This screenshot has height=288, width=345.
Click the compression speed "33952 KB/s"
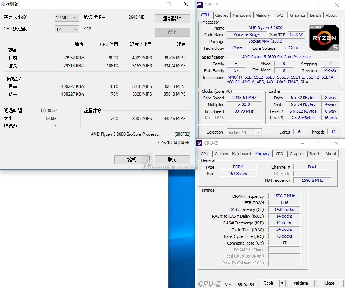pyautogui.click(x=74, y=58)
